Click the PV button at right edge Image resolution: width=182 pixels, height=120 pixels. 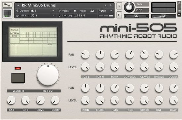point(179,15)
